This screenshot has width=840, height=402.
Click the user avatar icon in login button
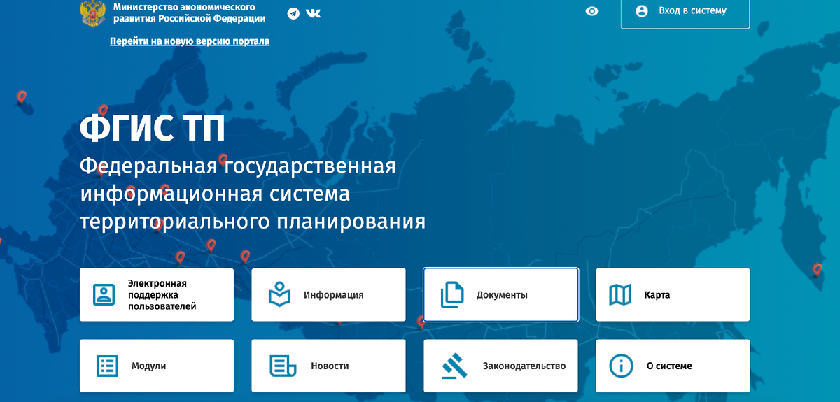(642, 11)
